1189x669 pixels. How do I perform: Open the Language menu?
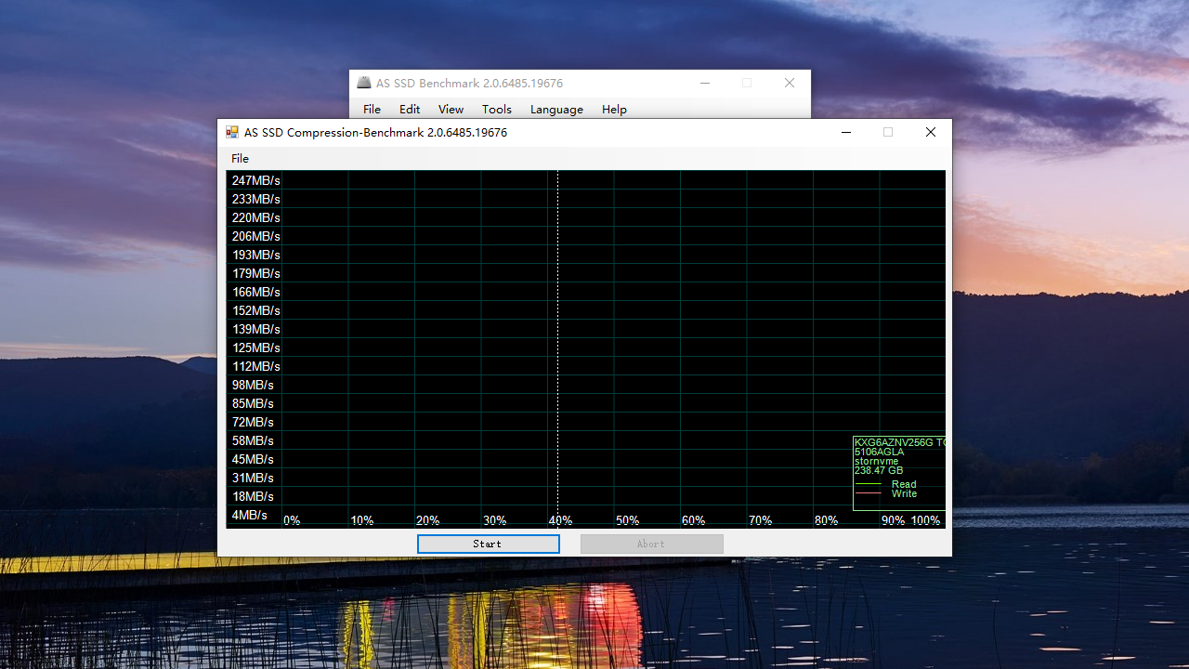pyautogui.click(x=555, y=109)
